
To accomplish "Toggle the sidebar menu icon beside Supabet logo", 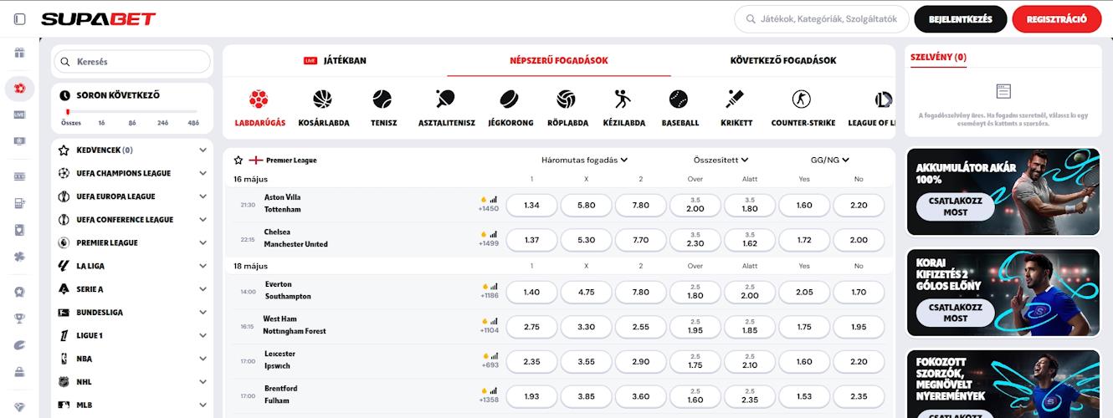I will (20, 18).
